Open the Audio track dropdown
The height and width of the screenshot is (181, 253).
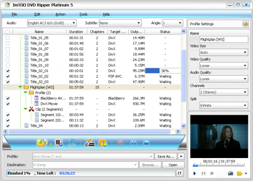pyautogui.click(x=52, y=23)
